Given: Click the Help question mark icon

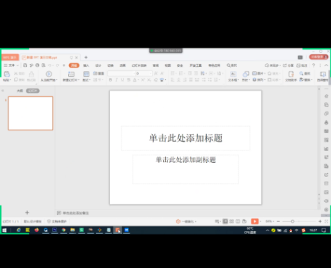Looking at the screenshot, I should click(x=314, y=65).
